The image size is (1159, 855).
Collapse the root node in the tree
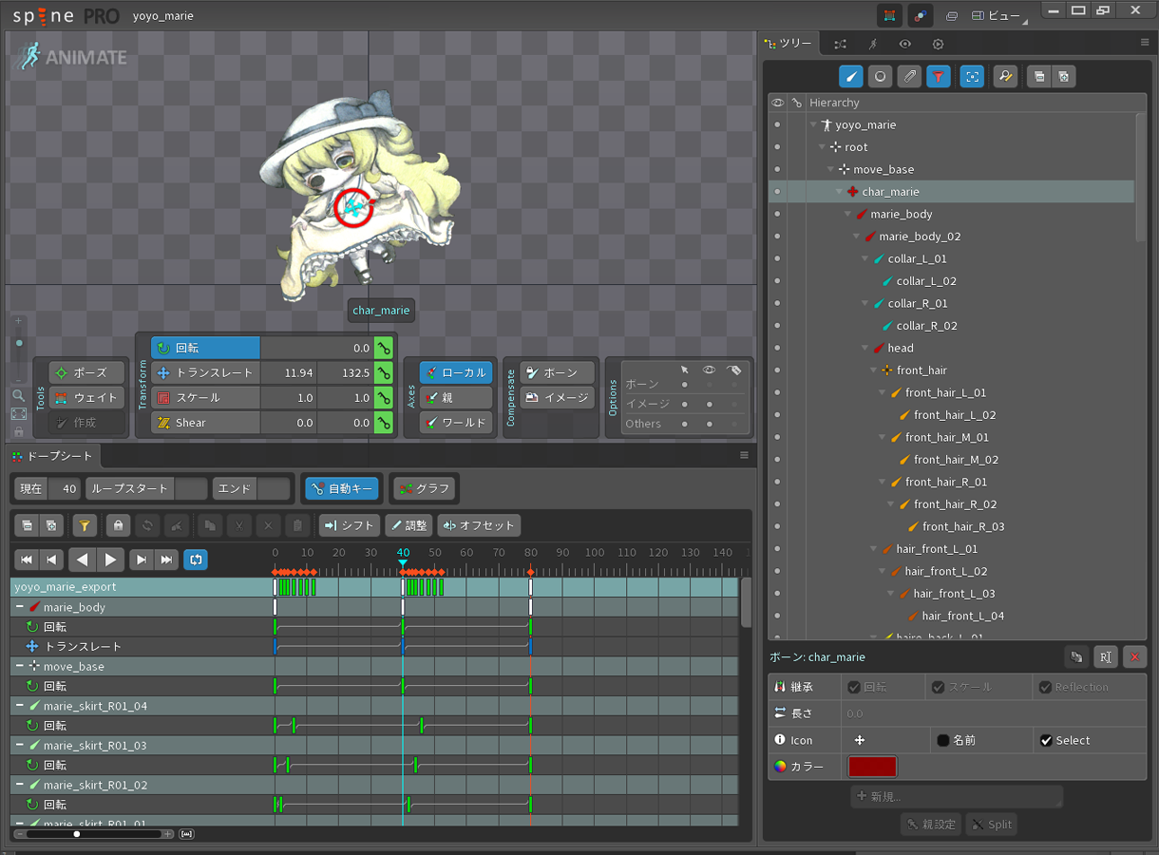(823, 147)
